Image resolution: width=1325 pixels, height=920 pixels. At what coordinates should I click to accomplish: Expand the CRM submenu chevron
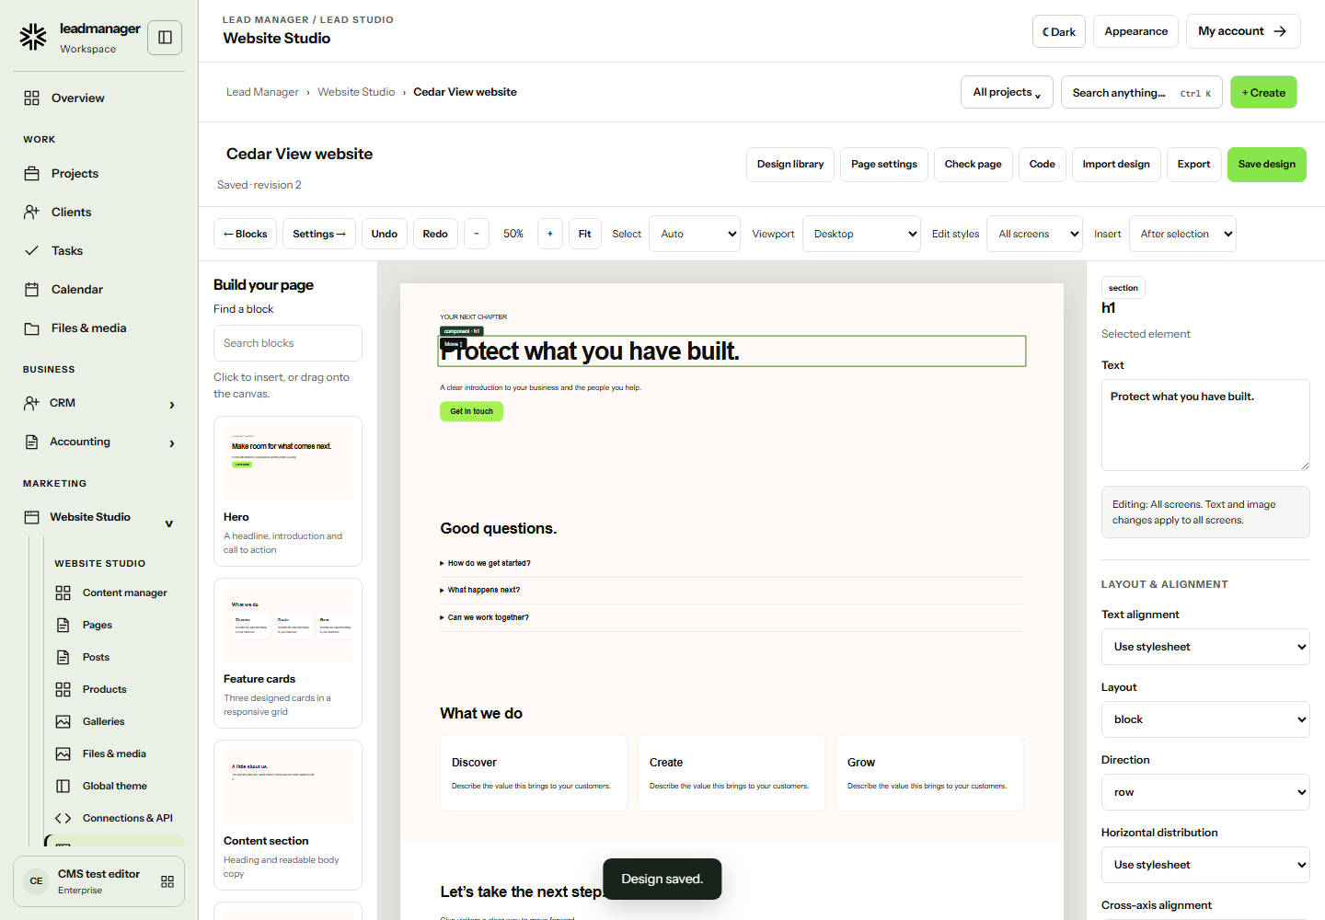[x=172, y=405]
